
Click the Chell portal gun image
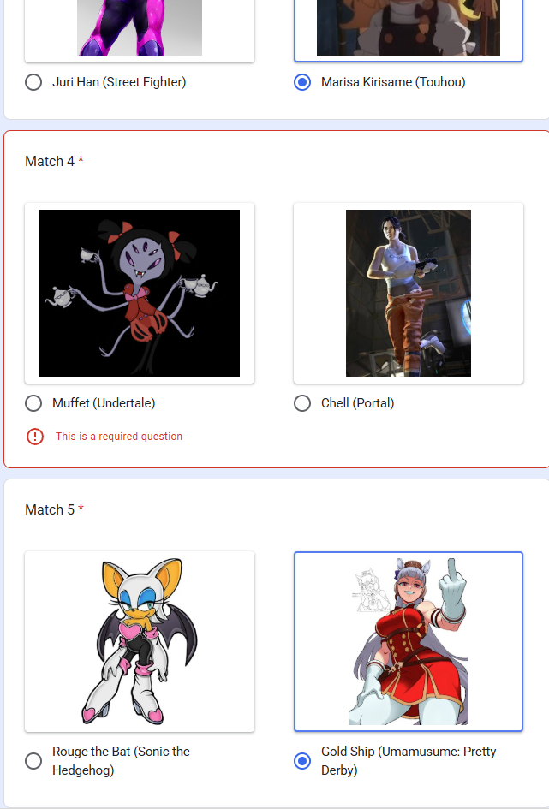point(409,293)
